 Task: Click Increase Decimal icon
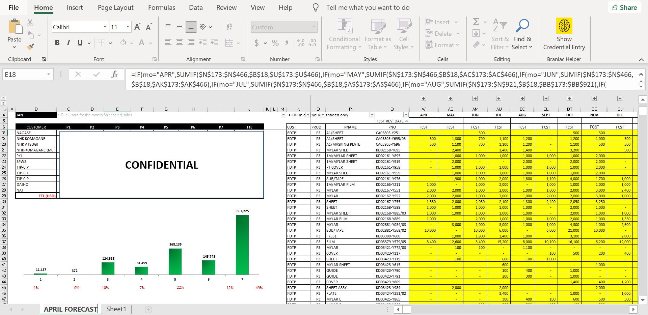click(x=301, y=43)
